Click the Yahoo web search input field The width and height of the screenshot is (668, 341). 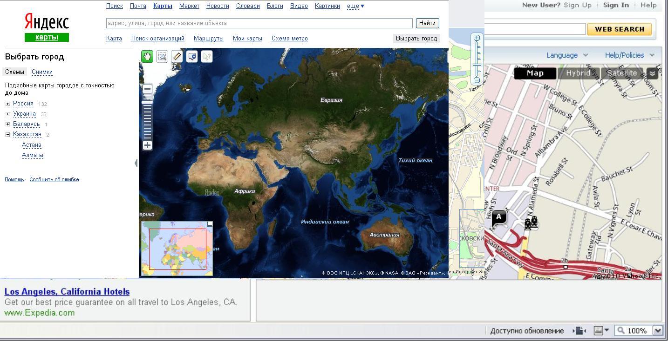pyautogui.click(x=535, y=29)
